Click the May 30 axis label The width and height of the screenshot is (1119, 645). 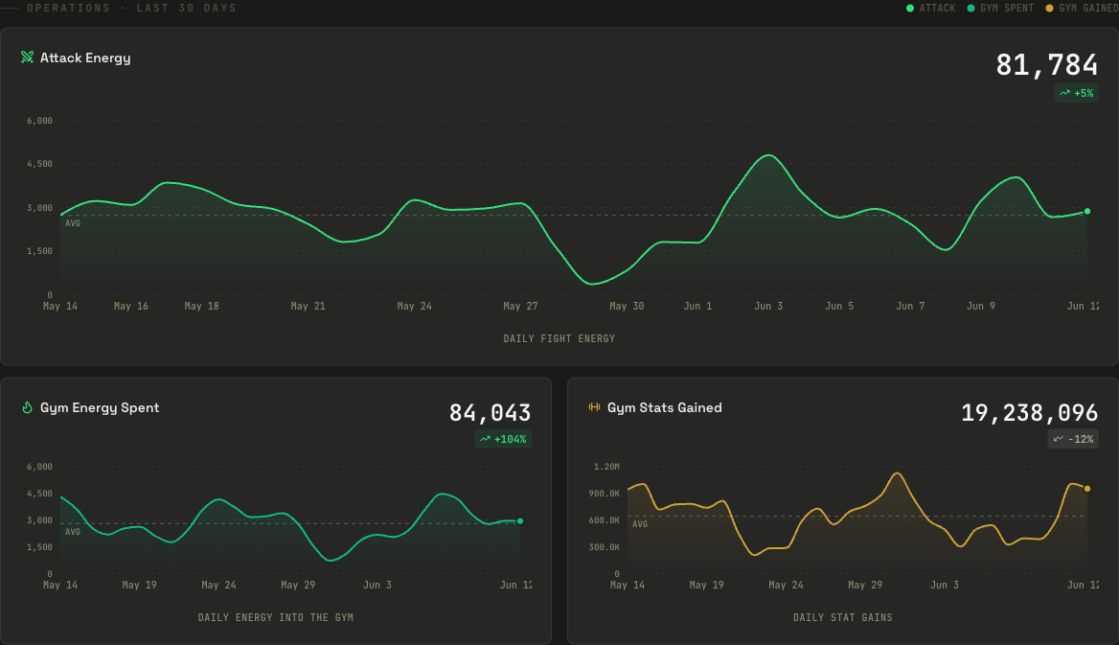pos(627,306)
